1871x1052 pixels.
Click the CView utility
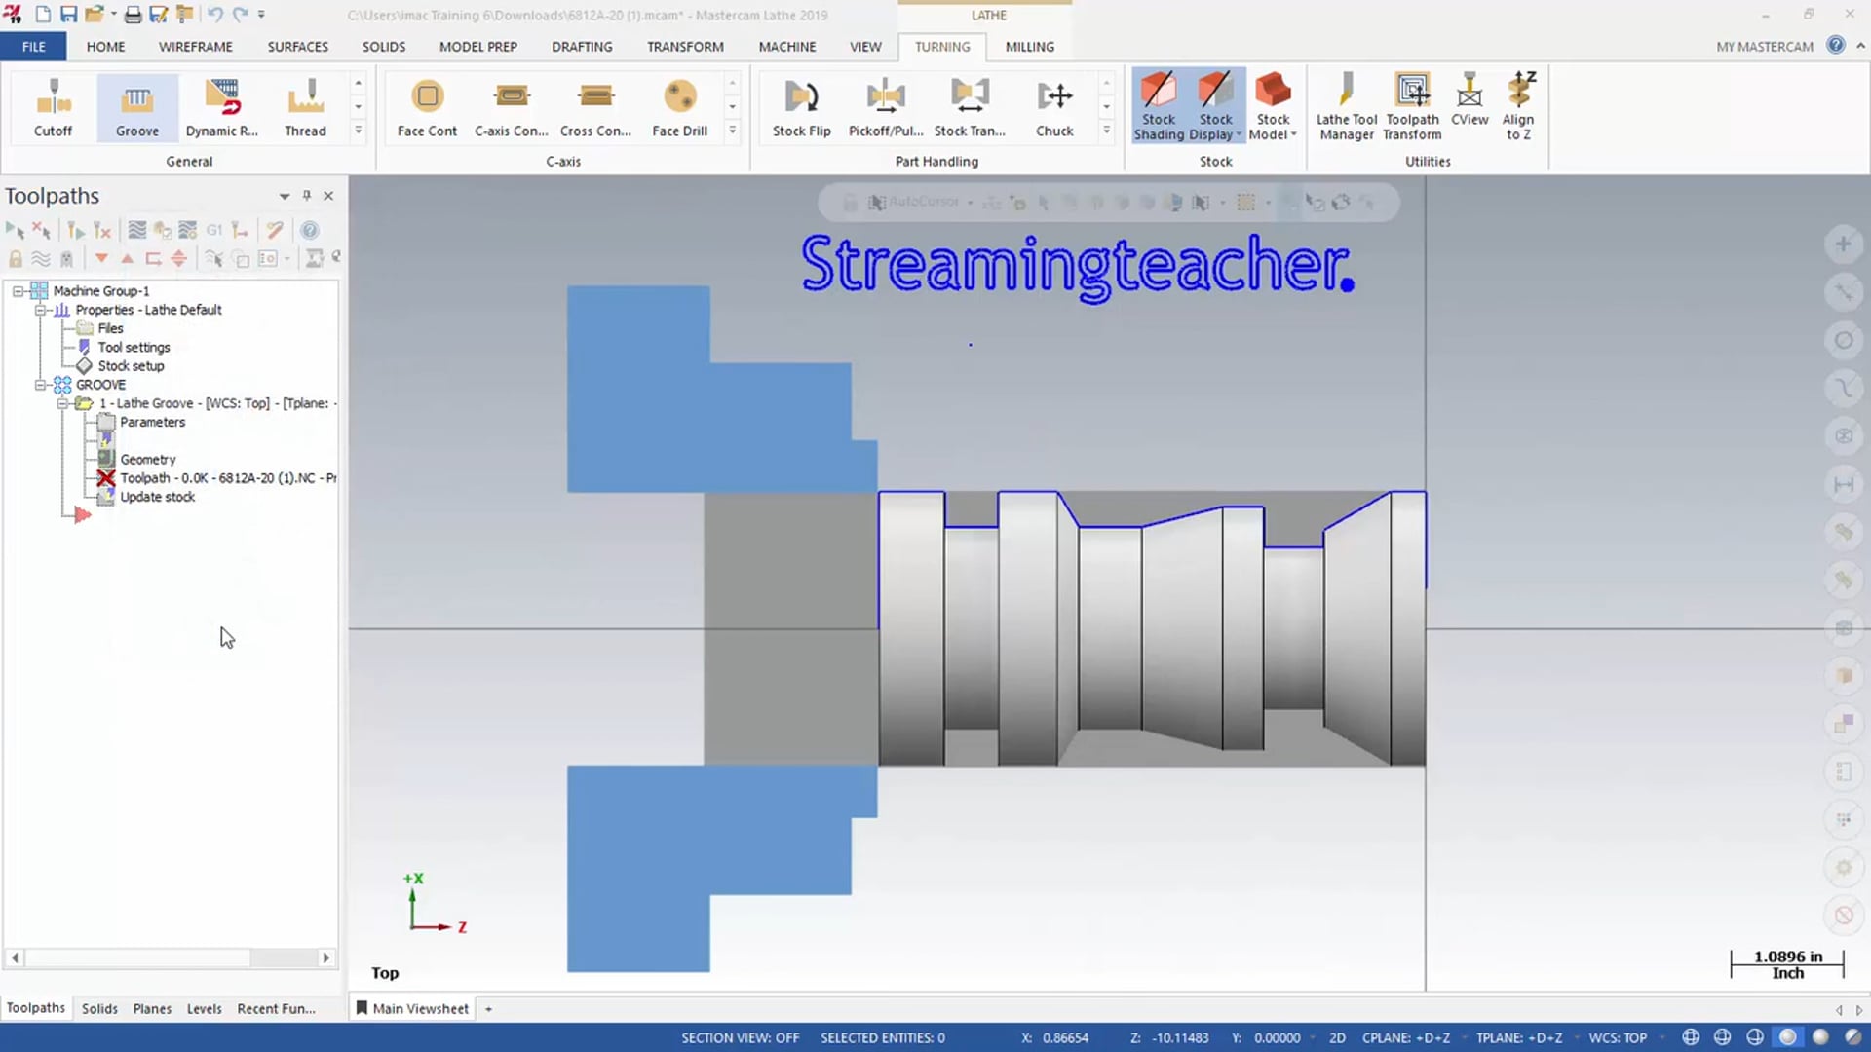click(1470, 99)
